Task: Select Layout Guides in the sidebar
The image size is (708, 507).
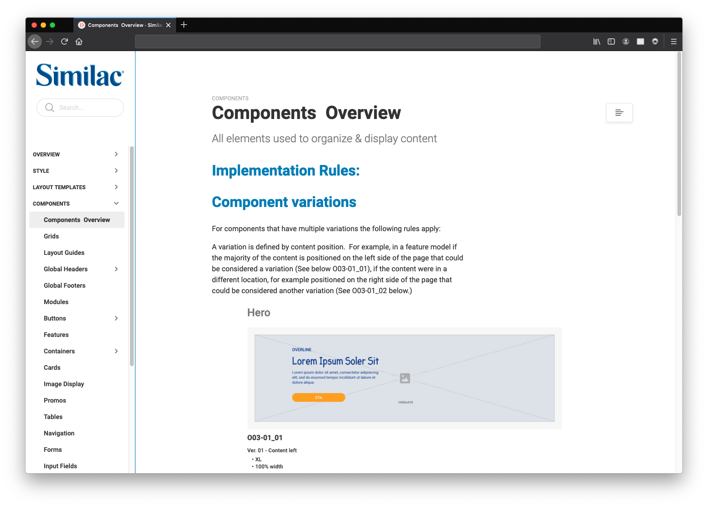Action: (64, 253)
